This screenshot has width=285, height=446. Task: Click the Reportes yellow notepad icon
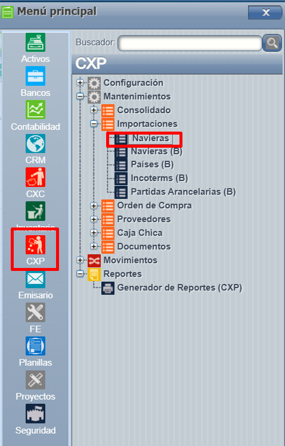(x=94, y=274)
